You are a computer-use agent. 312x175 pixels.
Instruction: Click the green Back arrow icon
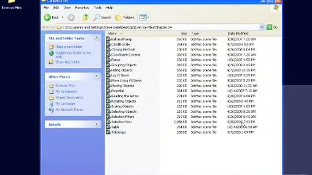[x=47, y=17]
